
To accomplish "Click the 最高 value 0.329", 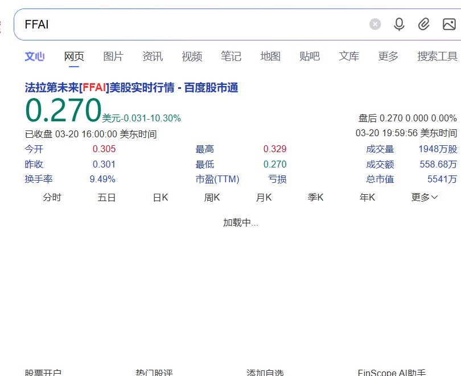I will 275,149.
